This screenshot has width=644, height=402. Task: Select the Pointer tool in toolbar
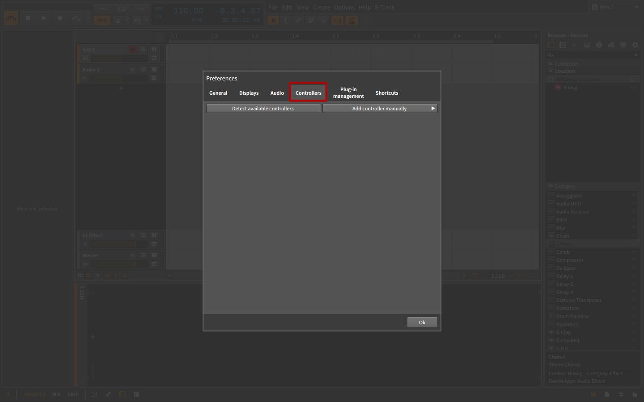pyautogui.click(x=273, y=21)
